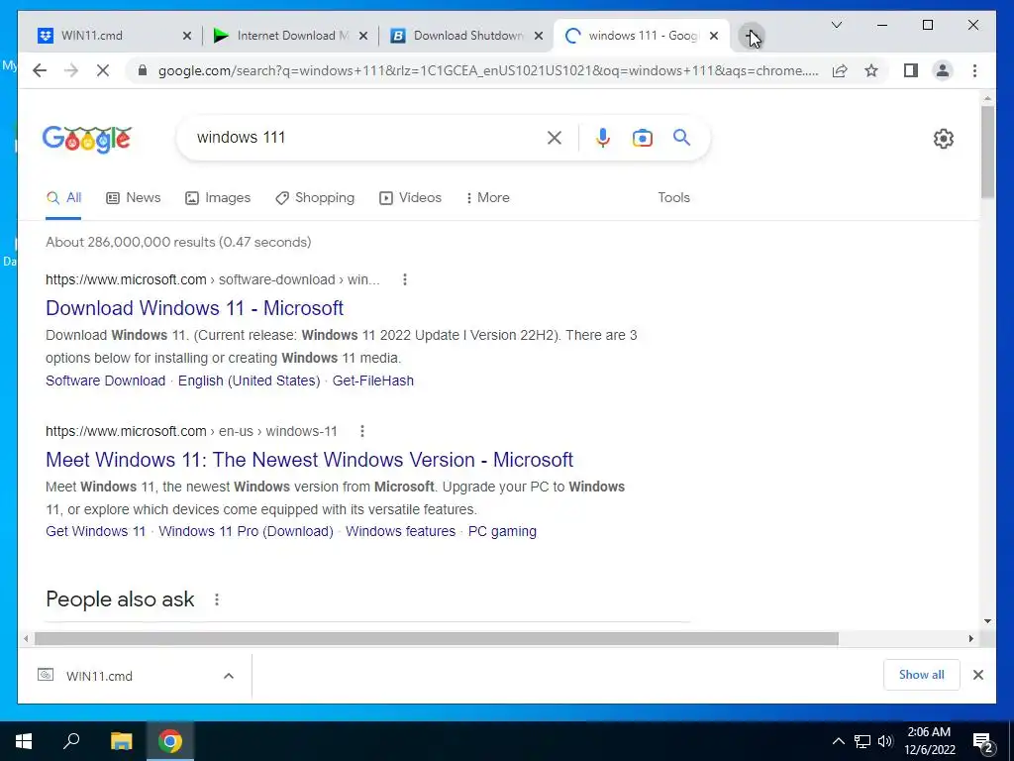Open the Google holiday logo
The image size is (1014, 761).
click(x=87, y=139)
